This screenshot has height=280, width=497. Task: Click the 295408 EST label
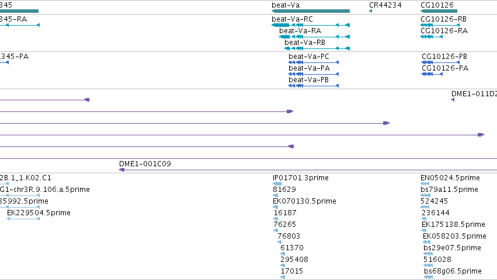[294, 260]
